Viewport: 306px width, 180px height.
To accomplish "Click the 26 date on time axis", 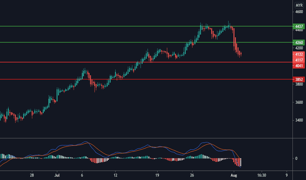I will (192, 175).
